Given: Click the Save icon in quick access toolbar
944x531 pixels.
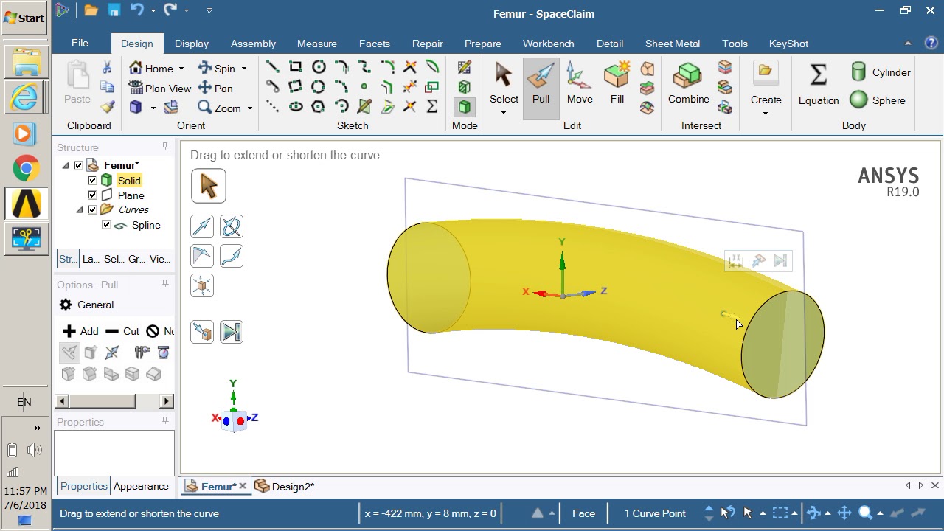Looking at the screenshot, I should 114,10.
